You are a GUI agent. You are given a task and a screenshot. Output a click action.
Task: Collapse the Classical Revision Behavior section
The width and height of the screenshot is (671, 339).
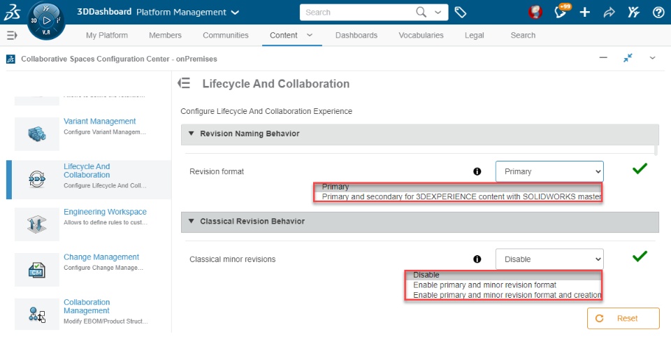tap(192, 222)
